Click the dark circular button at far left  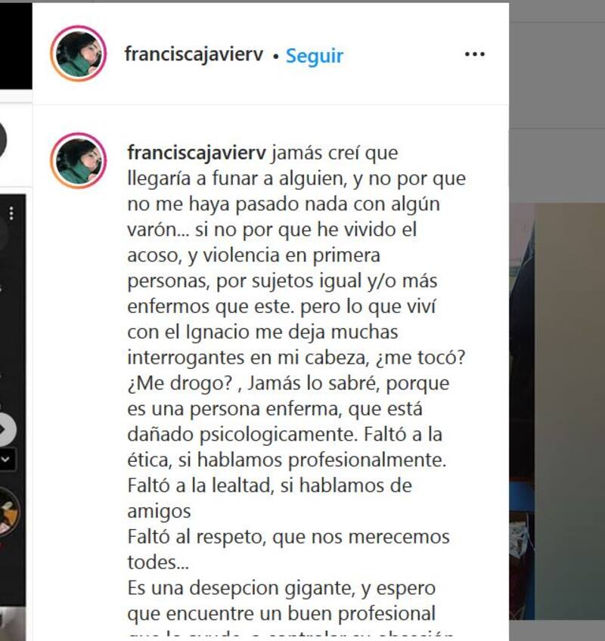[2, 140]
